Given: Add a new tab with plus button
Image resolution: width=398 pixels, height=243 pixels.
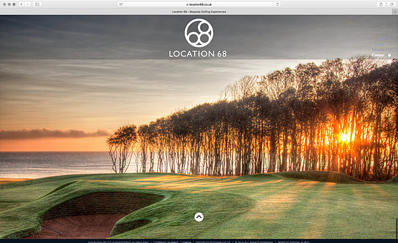Looking at the screenshot, I should [395, 12].
